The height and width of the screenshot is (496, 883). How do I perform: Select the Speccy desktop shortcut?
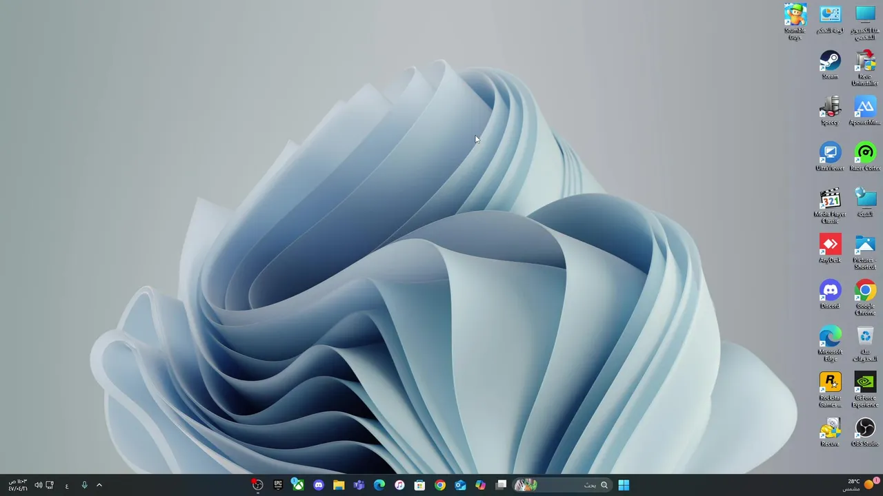tap(830, 111)
